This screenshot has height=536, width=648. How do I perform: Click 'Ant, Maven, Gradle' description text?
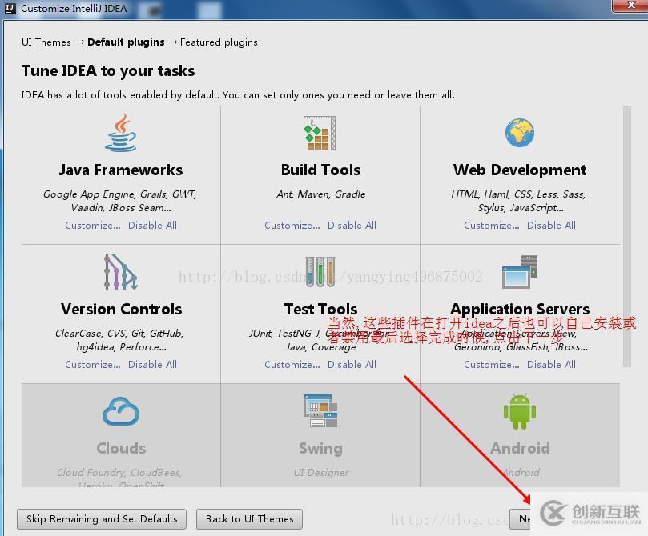tap(321, 194)
